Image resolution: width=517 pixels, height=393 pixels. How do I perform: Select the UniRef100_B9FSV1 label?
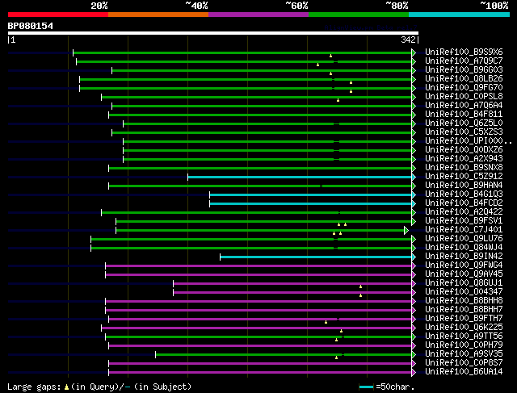(464, 221)
